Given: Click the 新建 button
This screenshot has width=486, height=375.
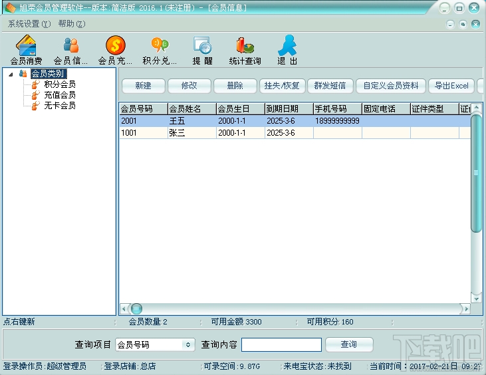Looking at the screenshot, I should [144, 86].
